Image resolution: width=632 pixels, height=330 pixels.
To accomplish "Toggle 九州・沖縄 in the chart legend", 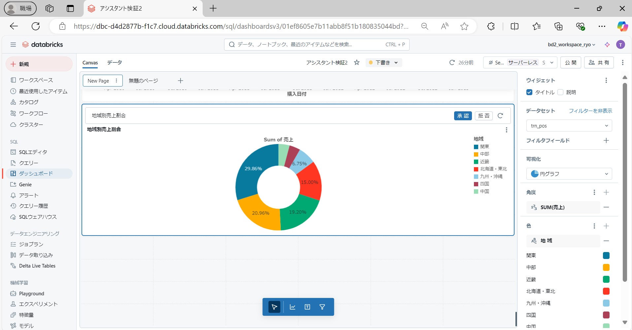I will pyautogui.click(x=488, y=176).
